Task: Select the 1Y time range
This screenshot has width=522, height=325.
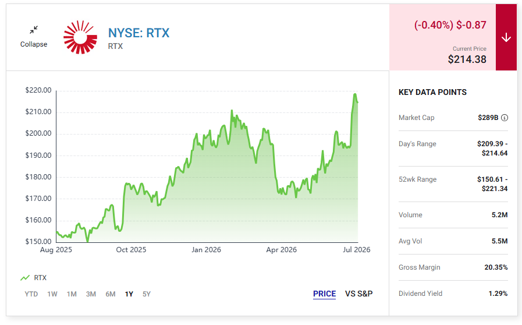Action: click(x=129, y=294)
